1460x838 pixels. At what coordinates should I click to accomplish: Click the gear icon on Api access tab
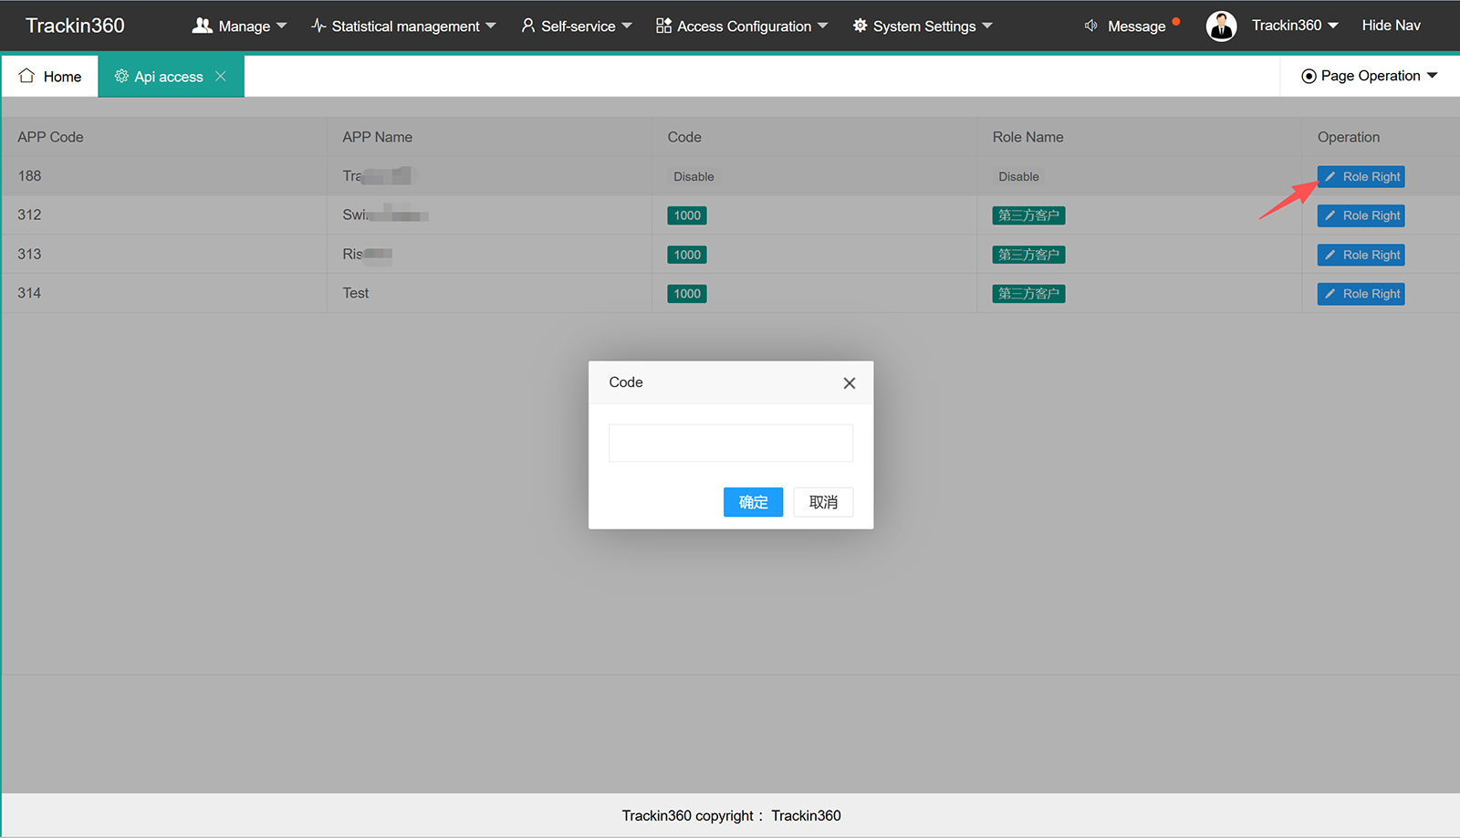pyautogui.click(x=121, y=77)
